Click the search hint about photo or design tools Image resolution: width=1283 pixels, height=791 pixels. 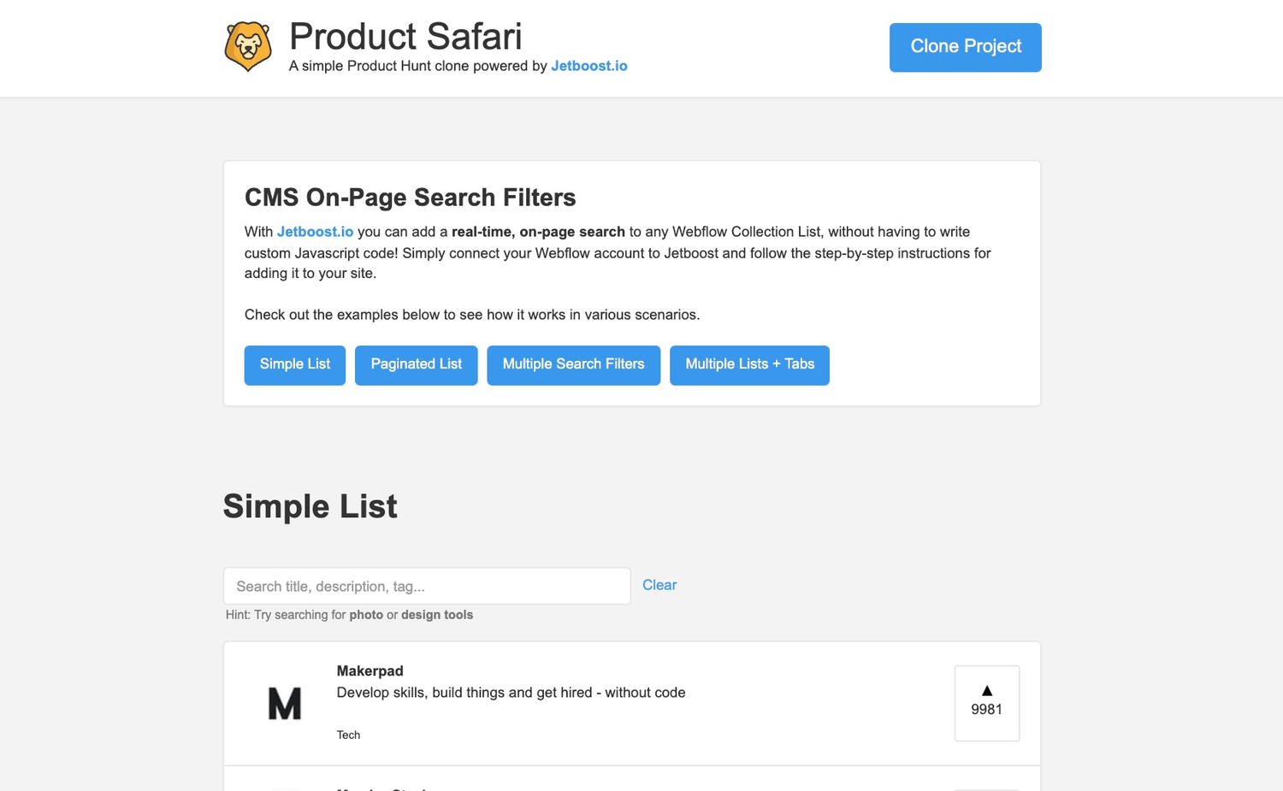pyautogui.click(x=349, y=615)
